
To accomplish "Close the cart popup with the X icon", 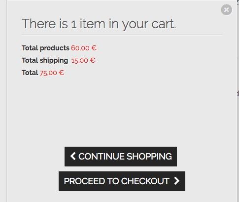I will [x=227, y=10].
